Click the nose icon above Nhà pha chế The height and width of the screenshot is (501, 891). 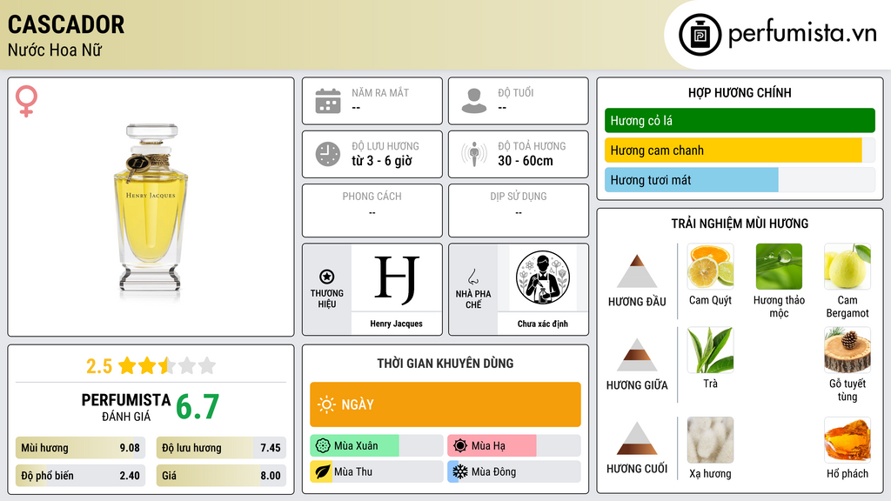[x=472, y=277]
